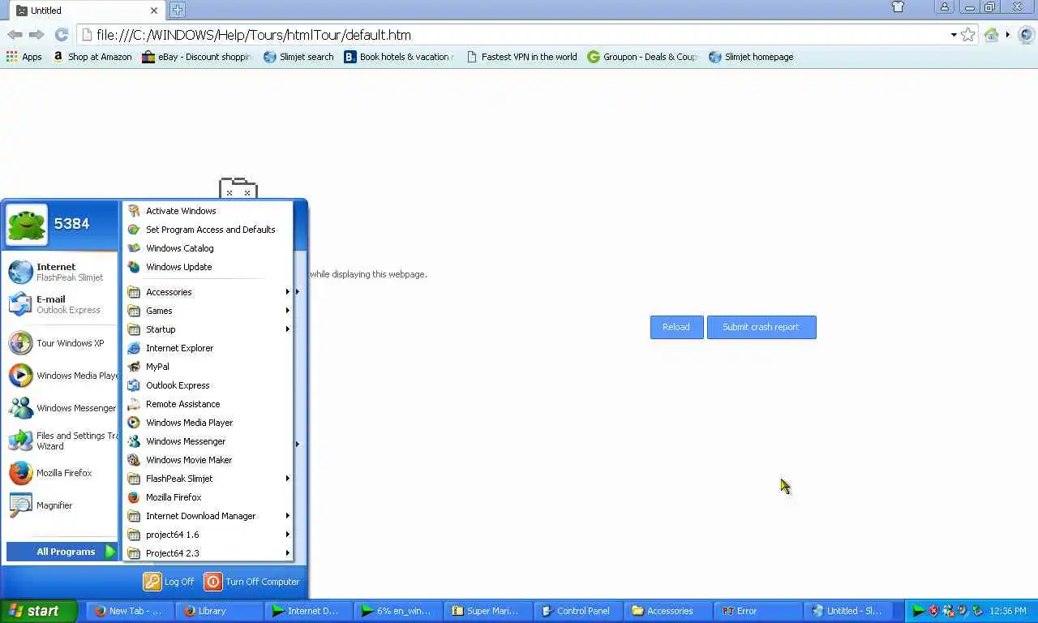Switch to the Control Panel taskbar item
Screen dimensions: 1038x623
tap(577, 611)
